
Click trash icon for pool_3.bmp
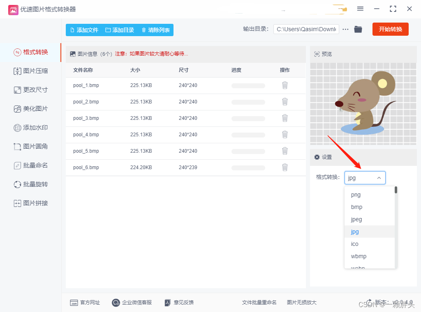click(285, 118)
